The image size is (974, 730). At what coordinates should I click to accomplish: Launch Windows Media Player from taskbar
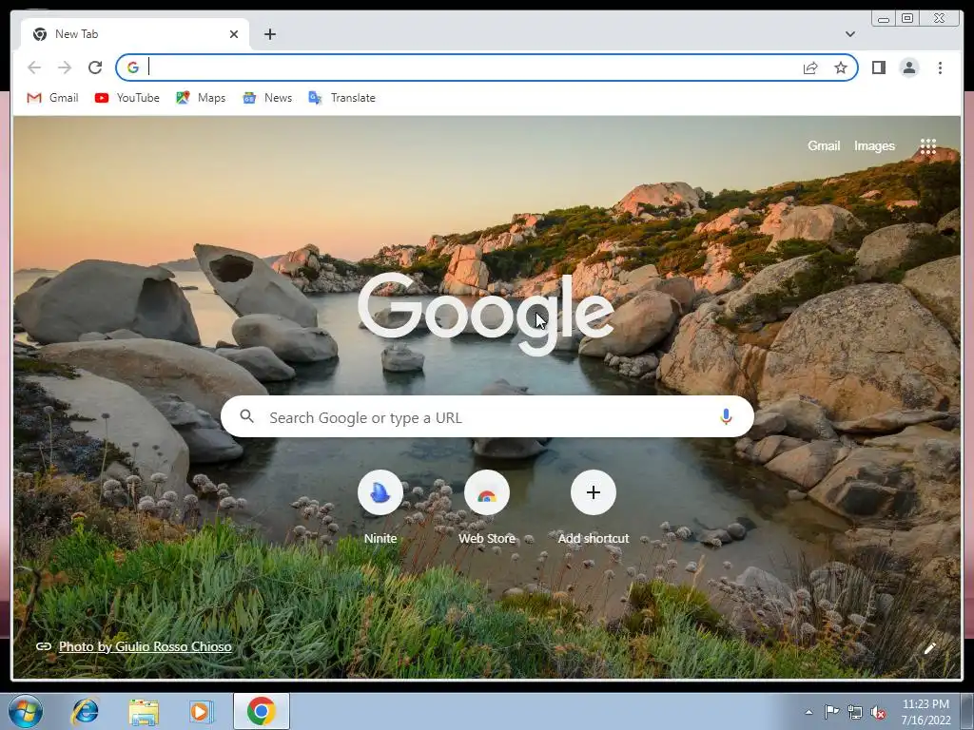[x=202, y=711]
